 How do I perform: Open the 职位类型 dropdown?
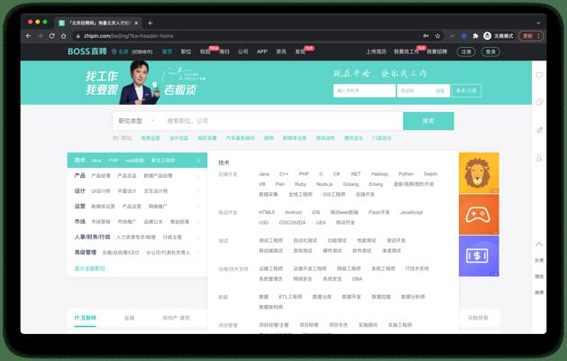pyautogui.click(x=136, y=121)
